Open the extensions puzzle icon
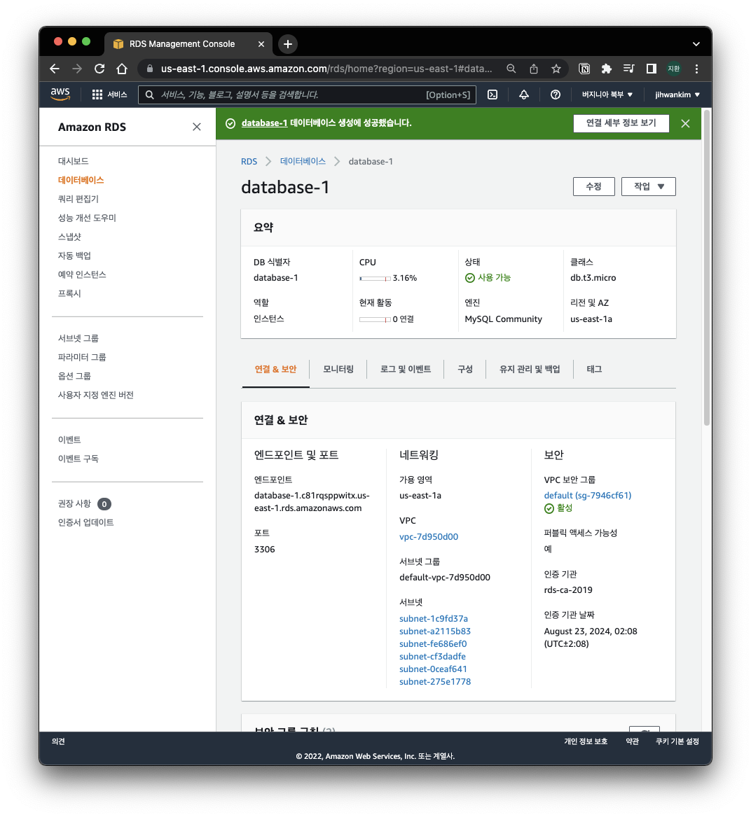 pos(607,69)
